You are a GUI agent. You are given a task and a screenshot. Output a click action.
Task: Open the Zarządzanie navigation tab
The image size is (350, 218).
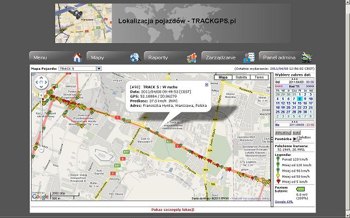point(229,57)
